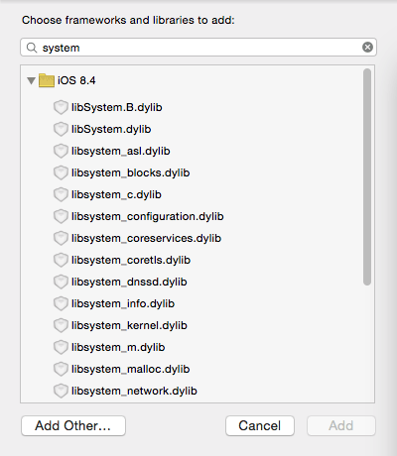The width and height of the screenshot is (397, 456).
Task: Click the vertical scrollbar of the library list
Action: 367,176
